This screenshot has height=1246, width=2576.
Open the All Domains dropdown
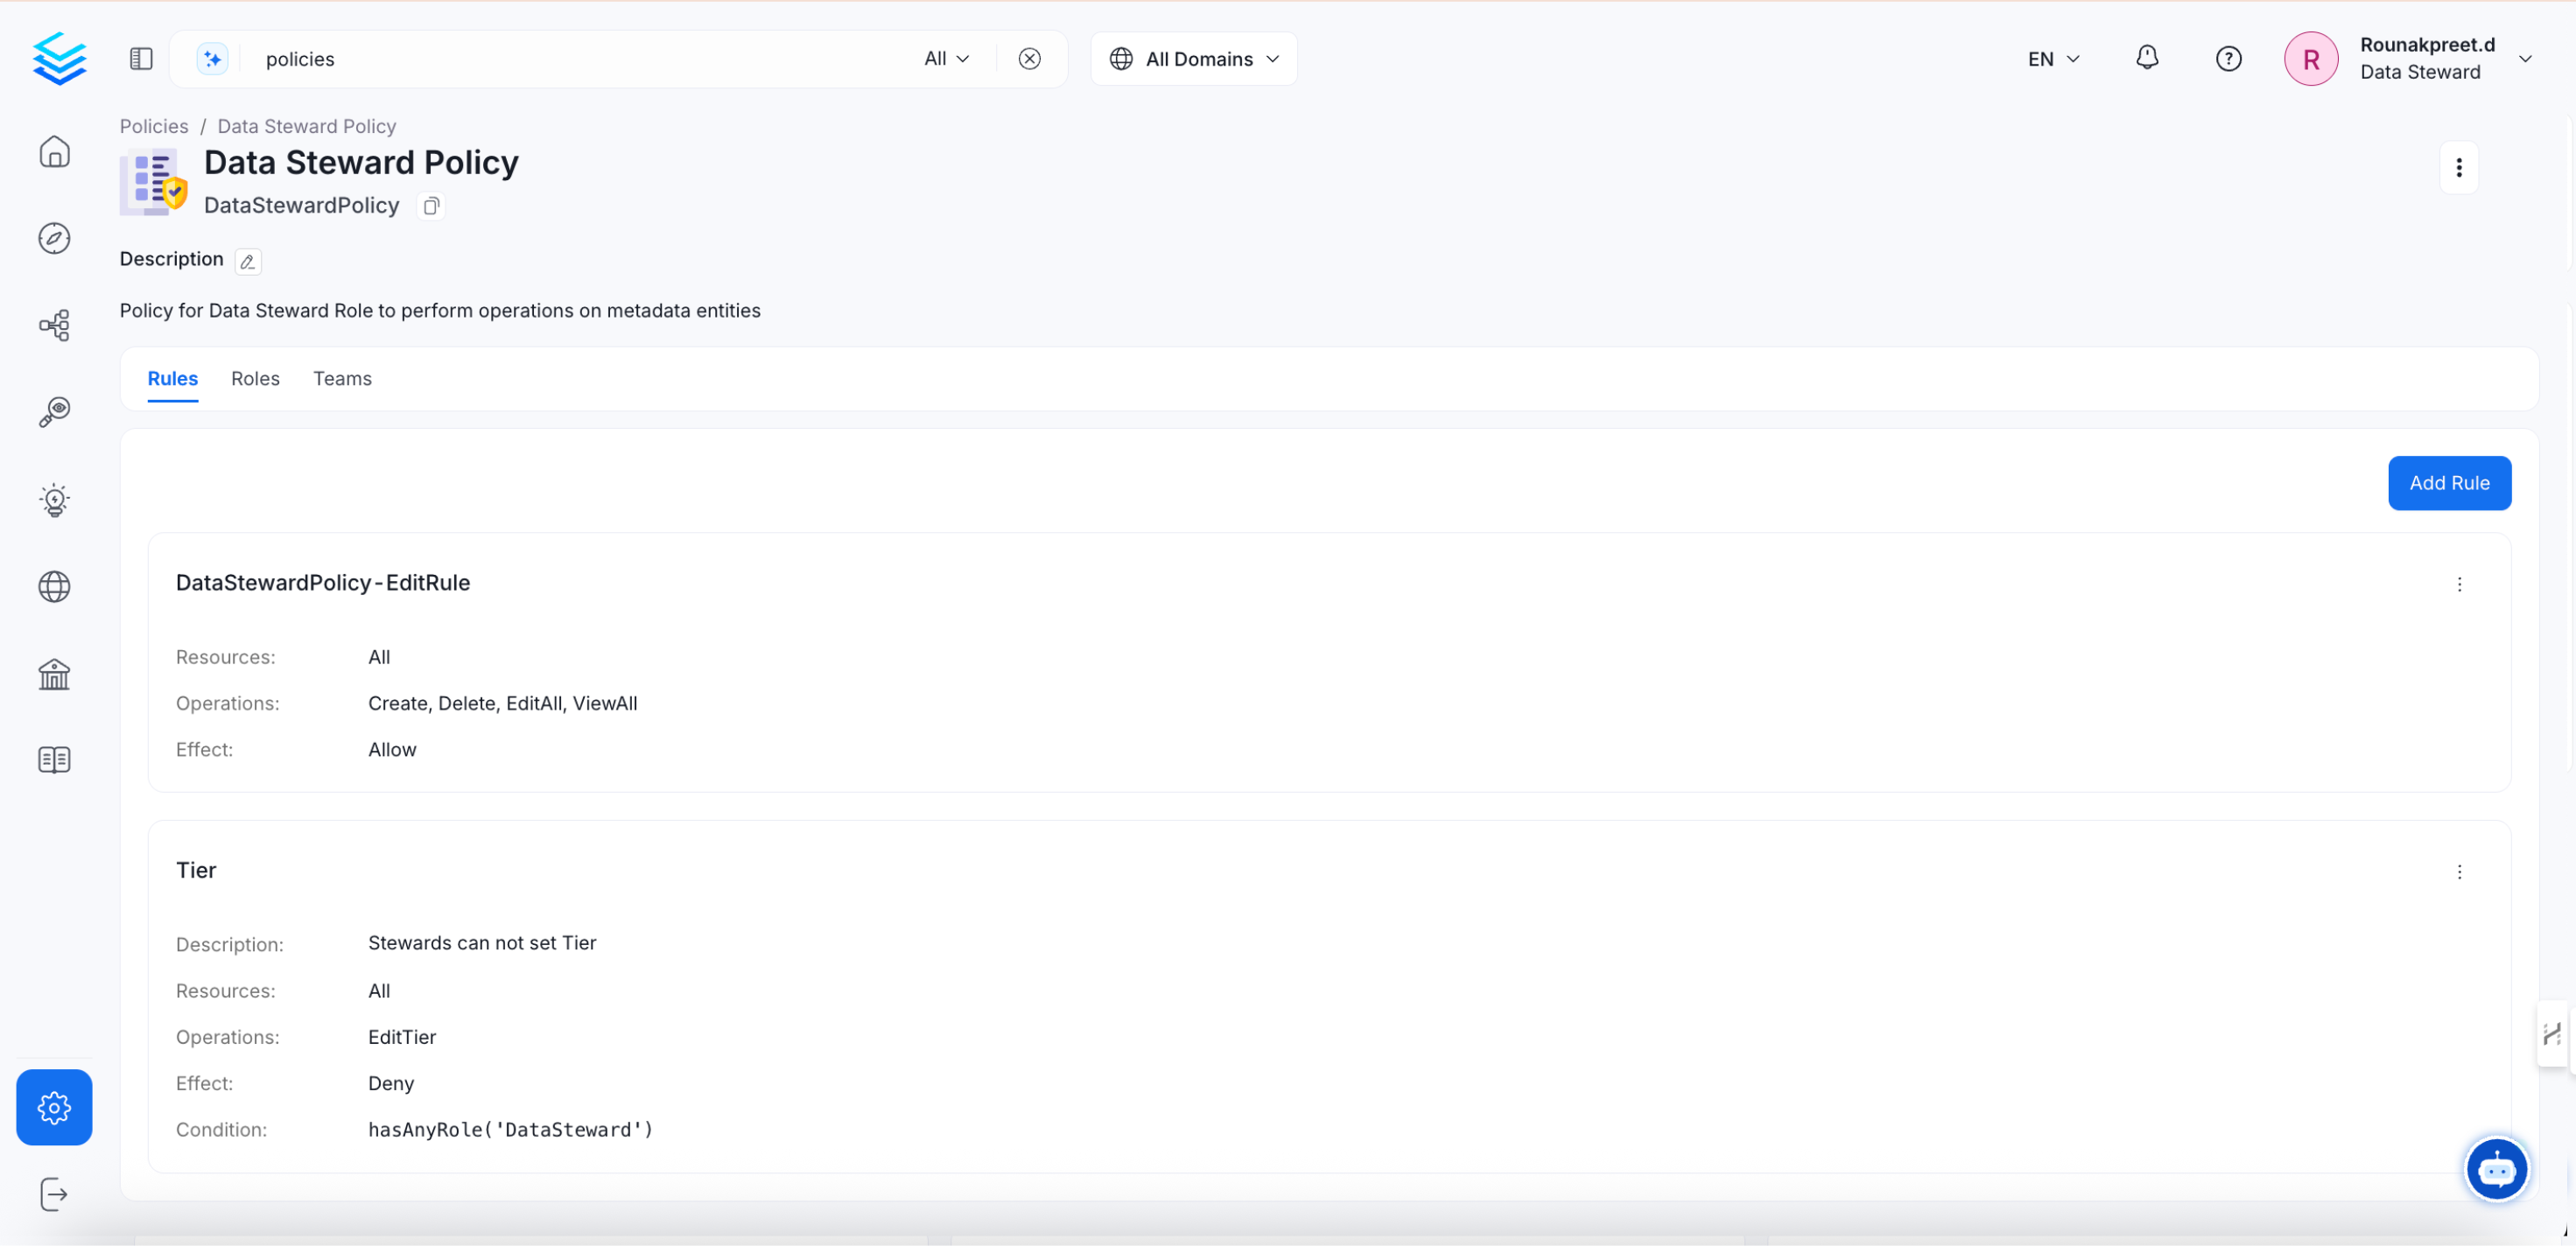pos(1194,59)
